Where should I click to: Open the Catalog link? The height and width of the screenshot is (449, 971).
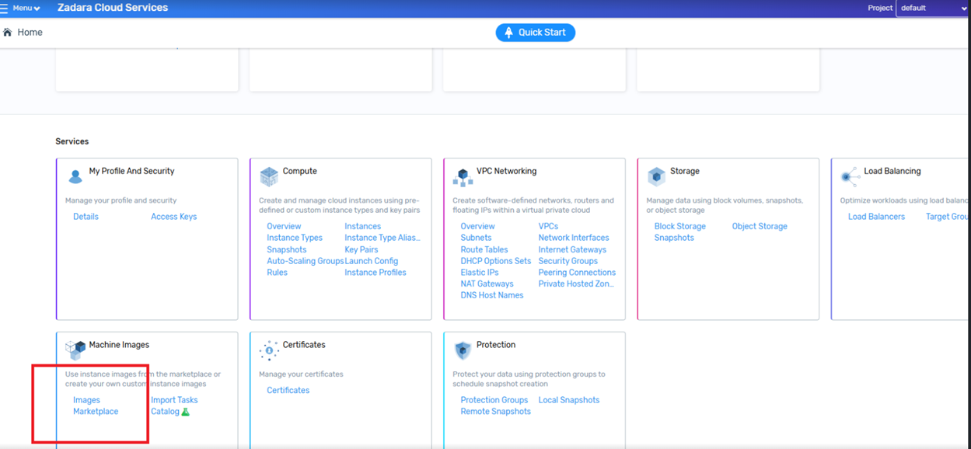pyautogui.click(x=166, y=412)
